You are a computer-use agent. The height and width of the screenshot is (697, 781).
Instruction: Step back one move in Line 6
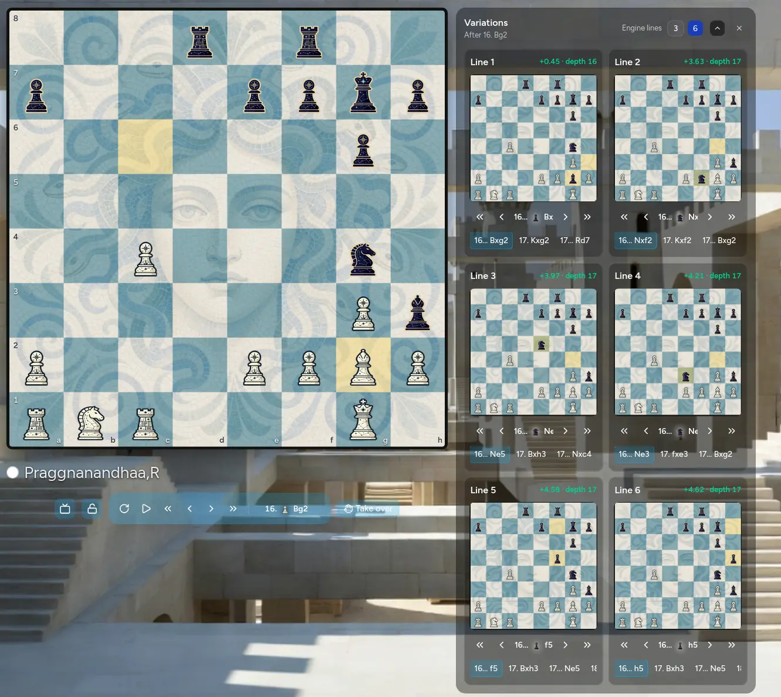[646, 645]
